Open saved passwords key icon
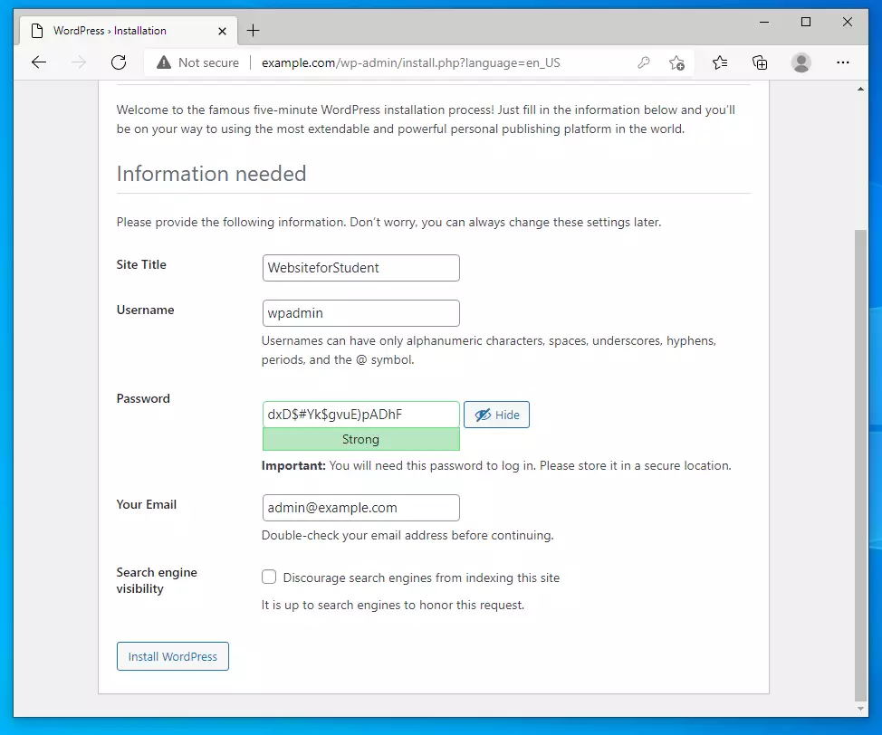This screenshot has width=882, height=735. 644,62
